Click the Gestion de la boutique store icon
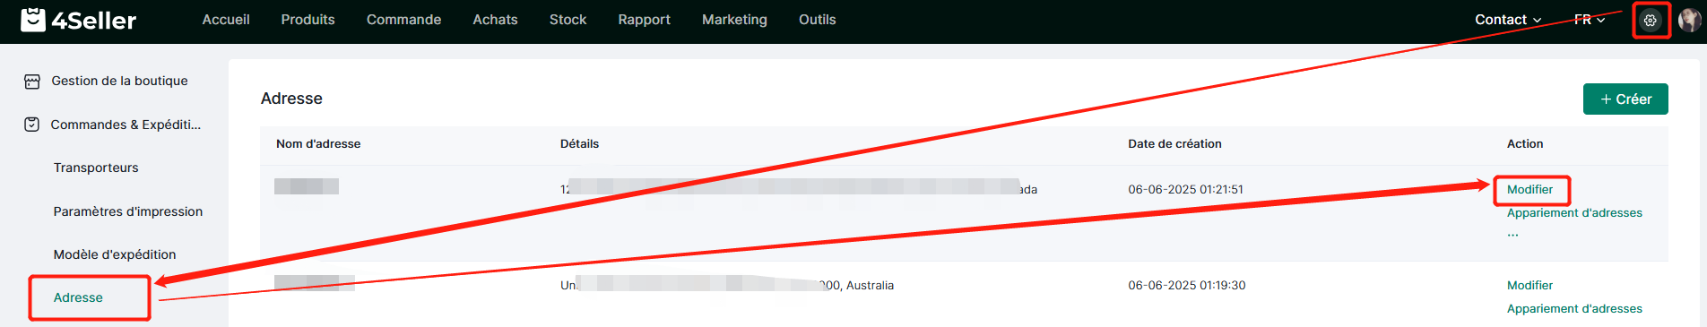The image size is (1707, 327). coord(32,82)
